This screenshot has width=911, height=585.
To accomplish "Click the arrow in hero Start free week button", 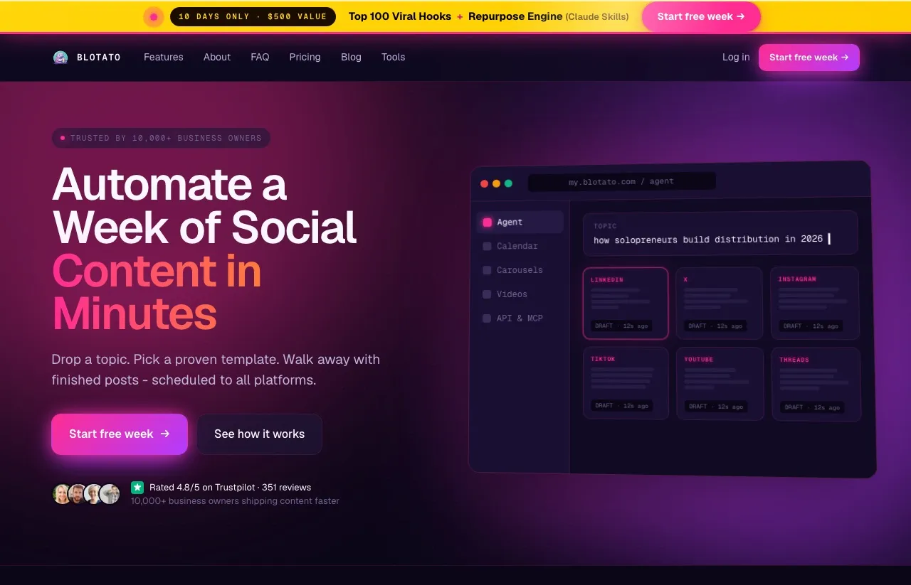I will click(x=165, y=434).
